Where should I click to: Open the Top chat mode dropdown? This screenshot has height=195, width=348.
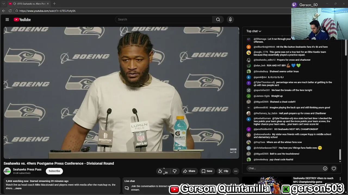254,31
